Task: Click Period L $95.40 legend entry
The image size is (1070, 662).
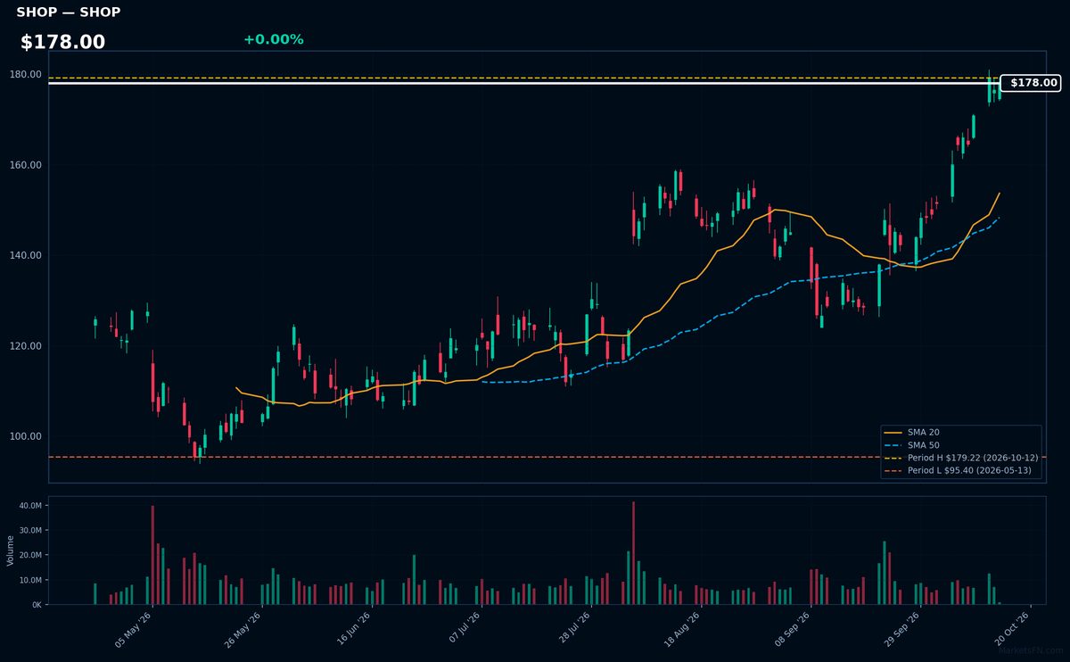Action: tap(959, 470)
